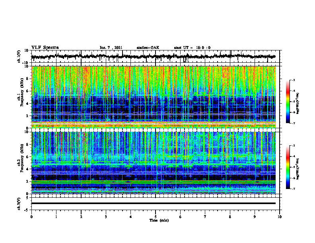Click the ch.2 'Frequency (kHz)' axis label
The image size is (315, 243).
(x=22, y=158)
